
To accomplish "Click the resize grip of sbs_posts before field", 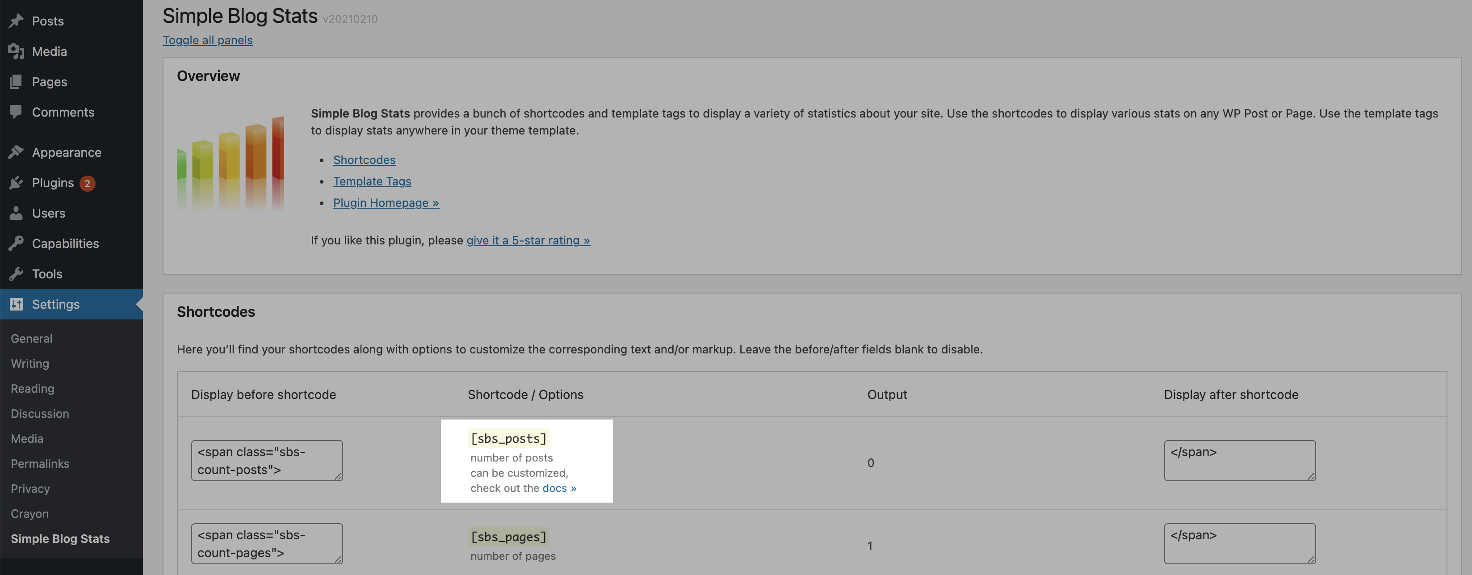I will click(x=338, y=476).
